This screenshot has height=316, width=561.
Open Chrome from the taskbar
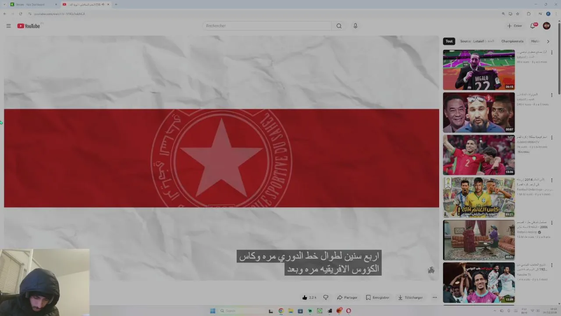281,311
